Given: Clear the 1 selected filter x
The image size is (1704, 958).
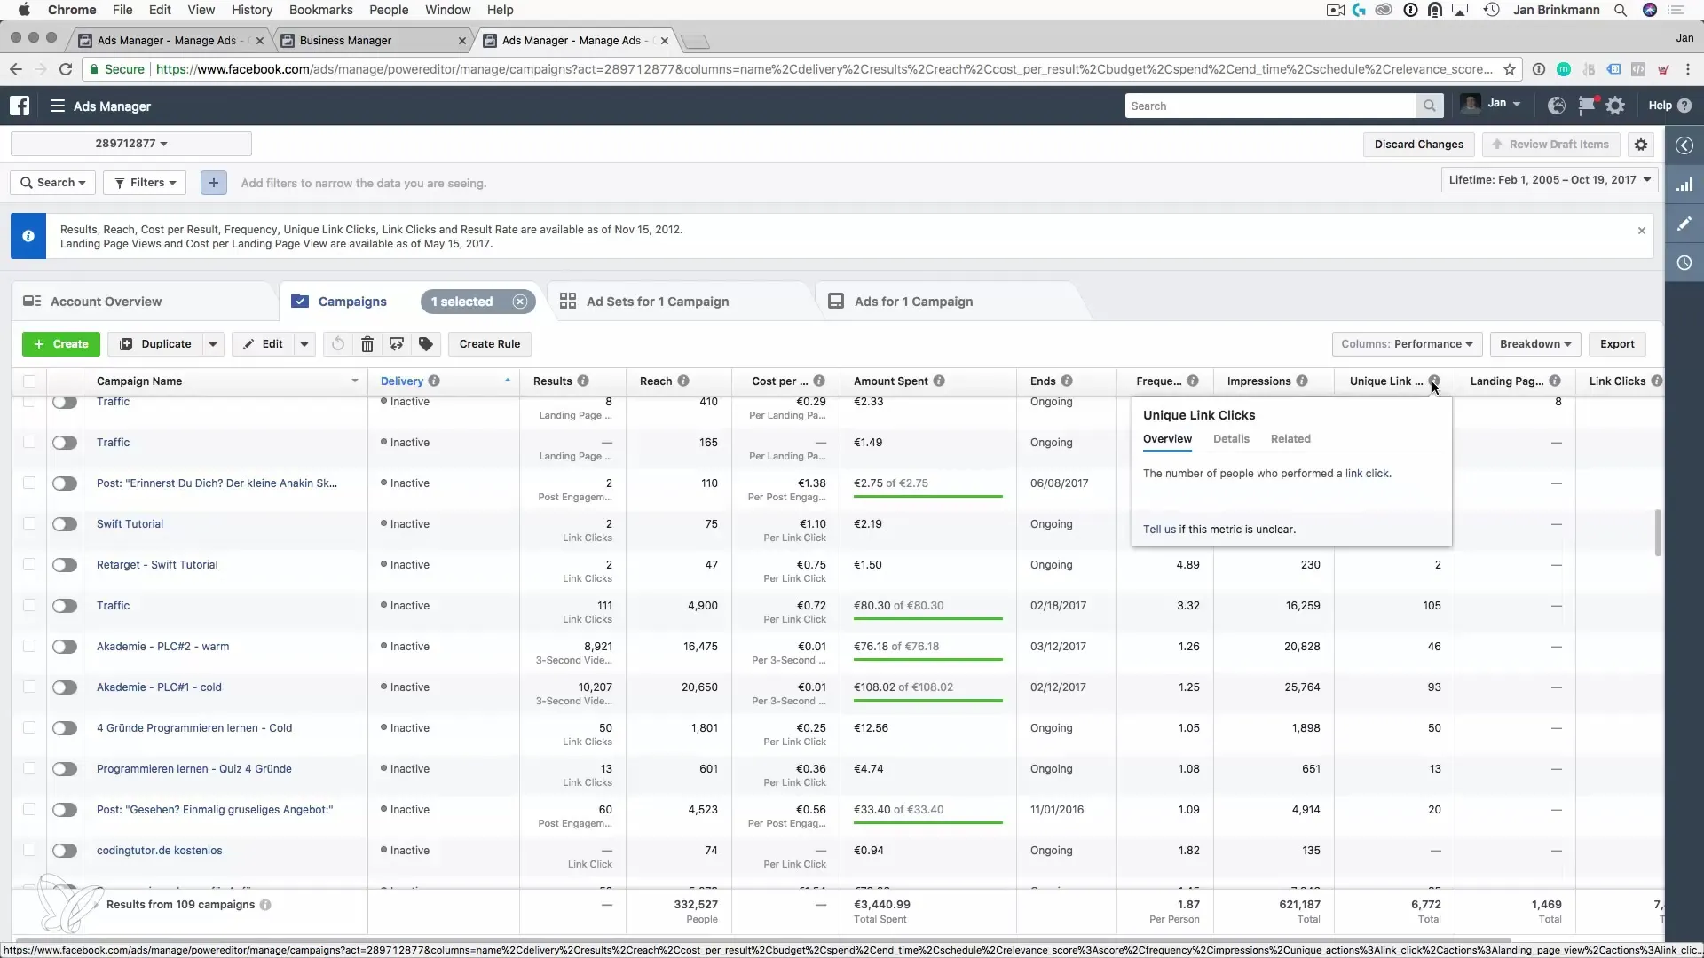Looking at the screenshot, I should coord(520,302).
